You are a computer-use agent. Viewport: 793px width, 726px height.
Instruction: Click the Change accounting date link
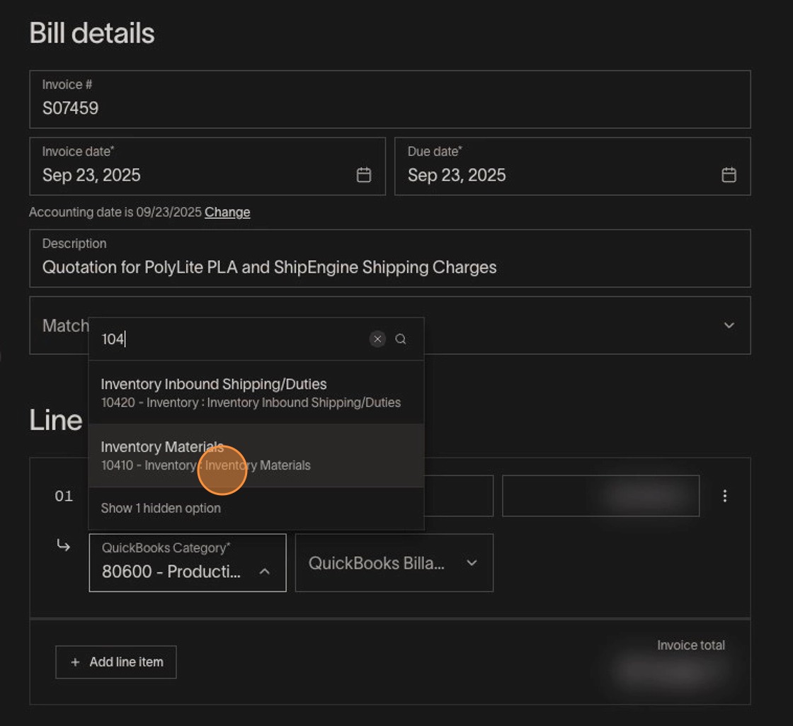[x=227, y=212]
